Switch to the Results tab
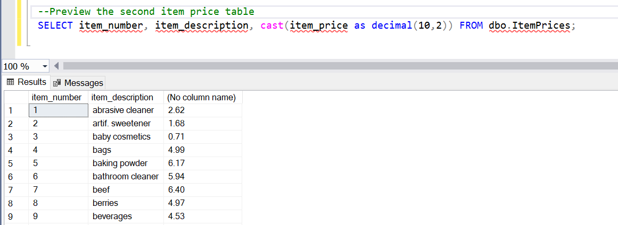The height and width of the screenshot is (225, 618). tap(27, 82)
